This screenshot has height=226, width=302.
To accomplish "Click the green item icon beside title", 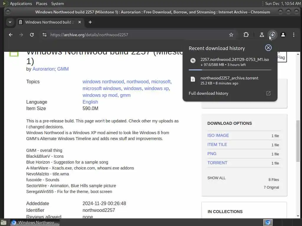I will coord(14,54).
